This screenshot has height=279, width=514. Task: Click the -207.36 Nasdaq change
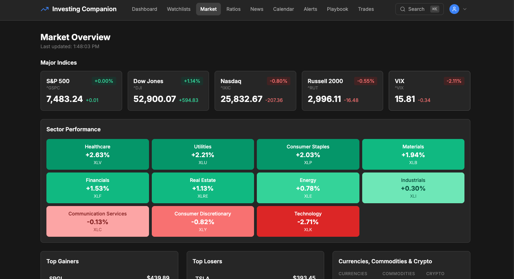coord(274,100)
